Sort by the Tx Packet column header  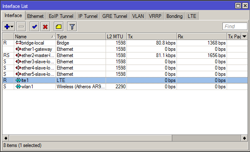point(234,37)
